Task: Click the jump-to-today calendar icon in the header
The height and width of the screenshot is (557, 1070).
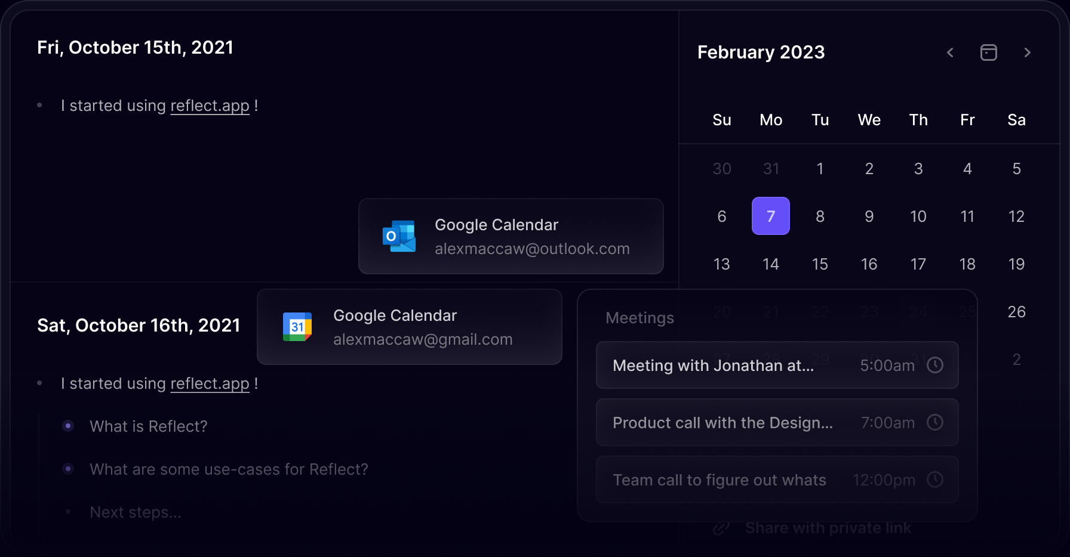Action: (989, 52)
